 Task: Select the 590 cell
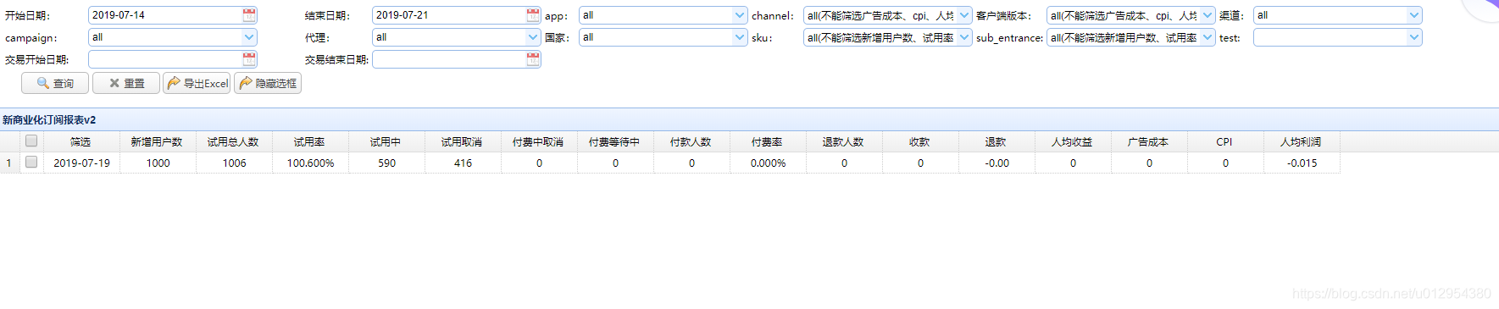point(386,163)
